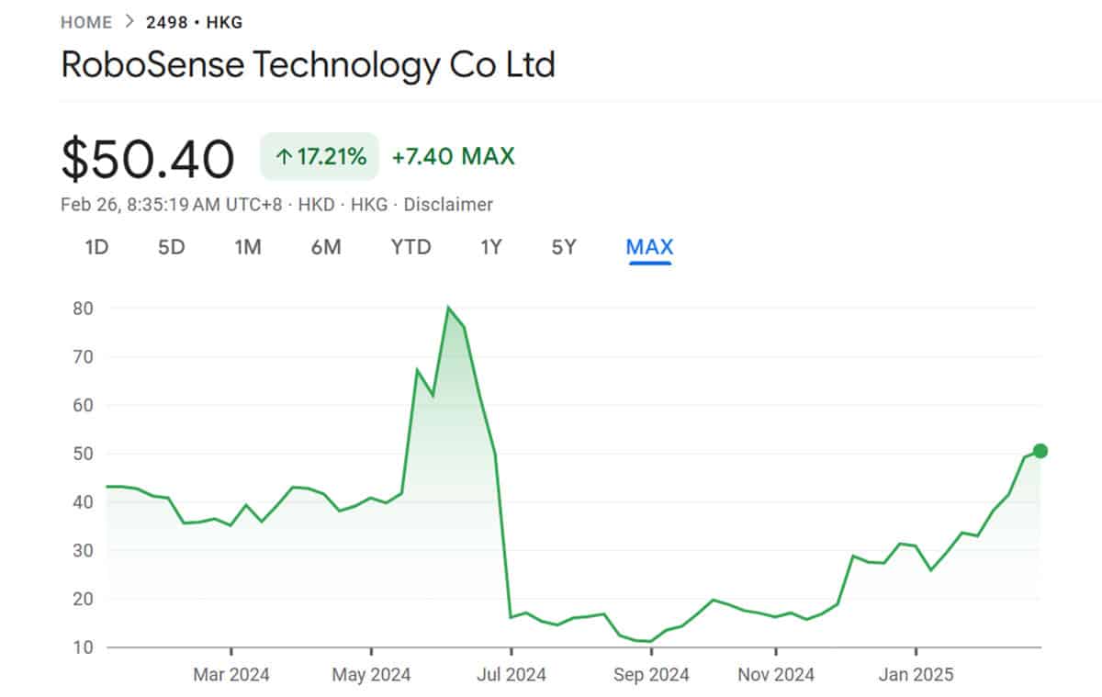Click the chart peak near May 2024
Image resolution: width=1102 pixels, height=697 pixels.
pos(448,308)
